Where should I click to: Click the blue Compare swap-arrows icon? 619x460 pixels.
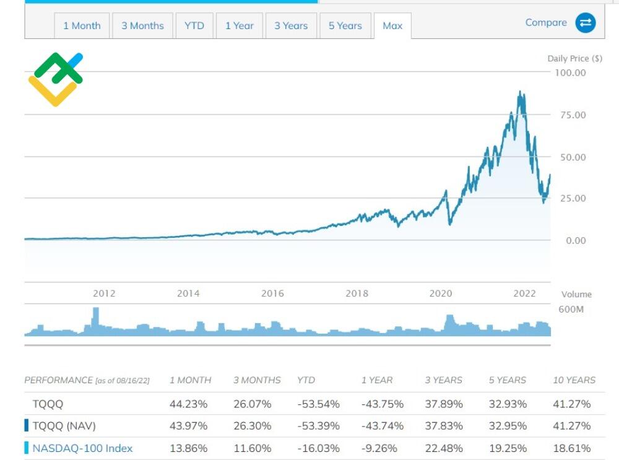coord(586,23)
